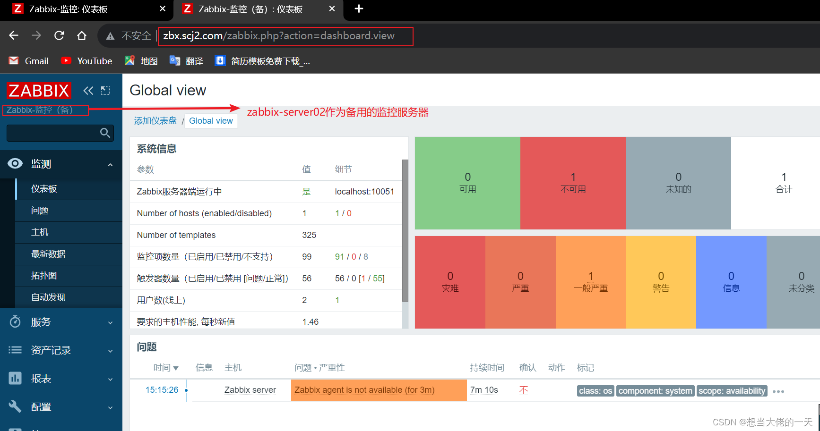
Task: Click the Configuration wrench icon
Action: [x=15, y=406]
